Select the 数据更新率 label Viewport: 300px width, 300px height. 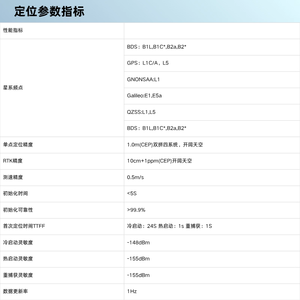point(15,291)
